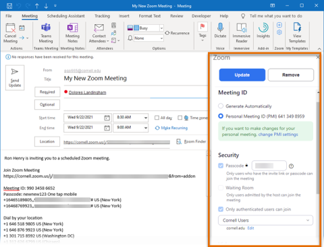Open the Insights add-in icon
Image resolution: width=324 pixels, height=247 pixels.
(x=263, y=28)
